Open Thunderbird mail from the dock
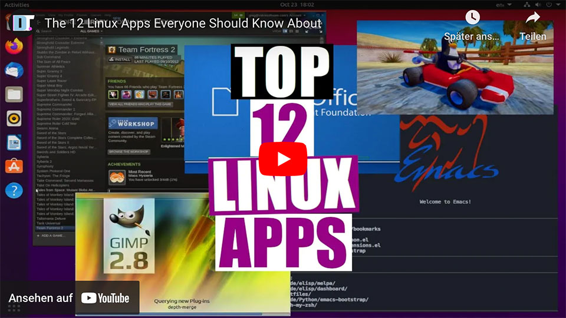 [14, 70]
